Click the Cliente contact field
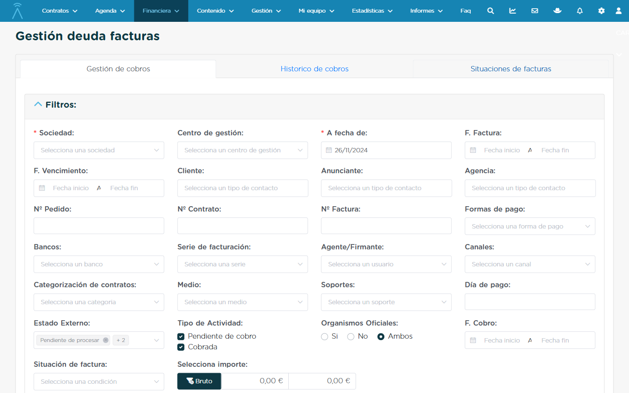The height and width of the screenshot is (393, 629). click(243, 188)
